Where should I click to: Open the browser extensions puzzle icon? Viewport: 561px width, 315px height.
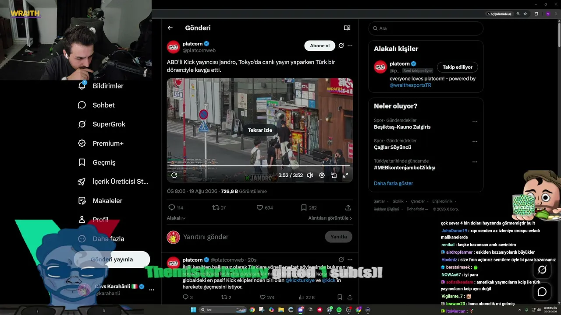click(536, 14)
